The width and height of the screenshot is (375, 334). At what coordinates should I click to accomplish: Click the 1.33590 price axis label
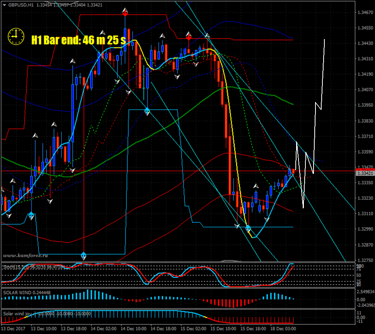(x=365, y=152)
